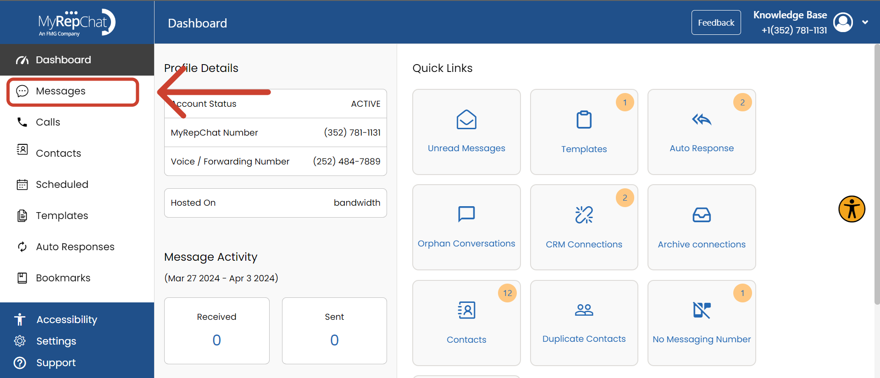Click the Contacts quick link address book icon
This screenshot has height=378, width=880.
[466, 310]
